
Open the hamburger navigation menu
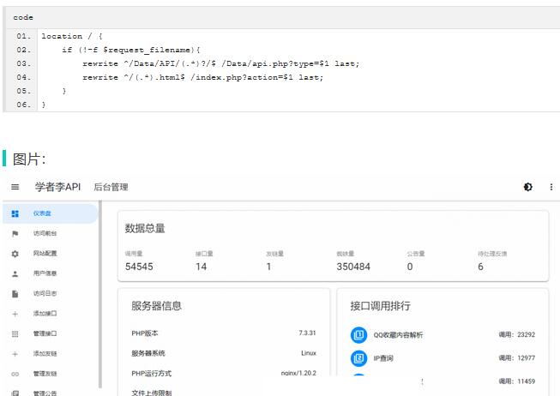coord(15,187)
